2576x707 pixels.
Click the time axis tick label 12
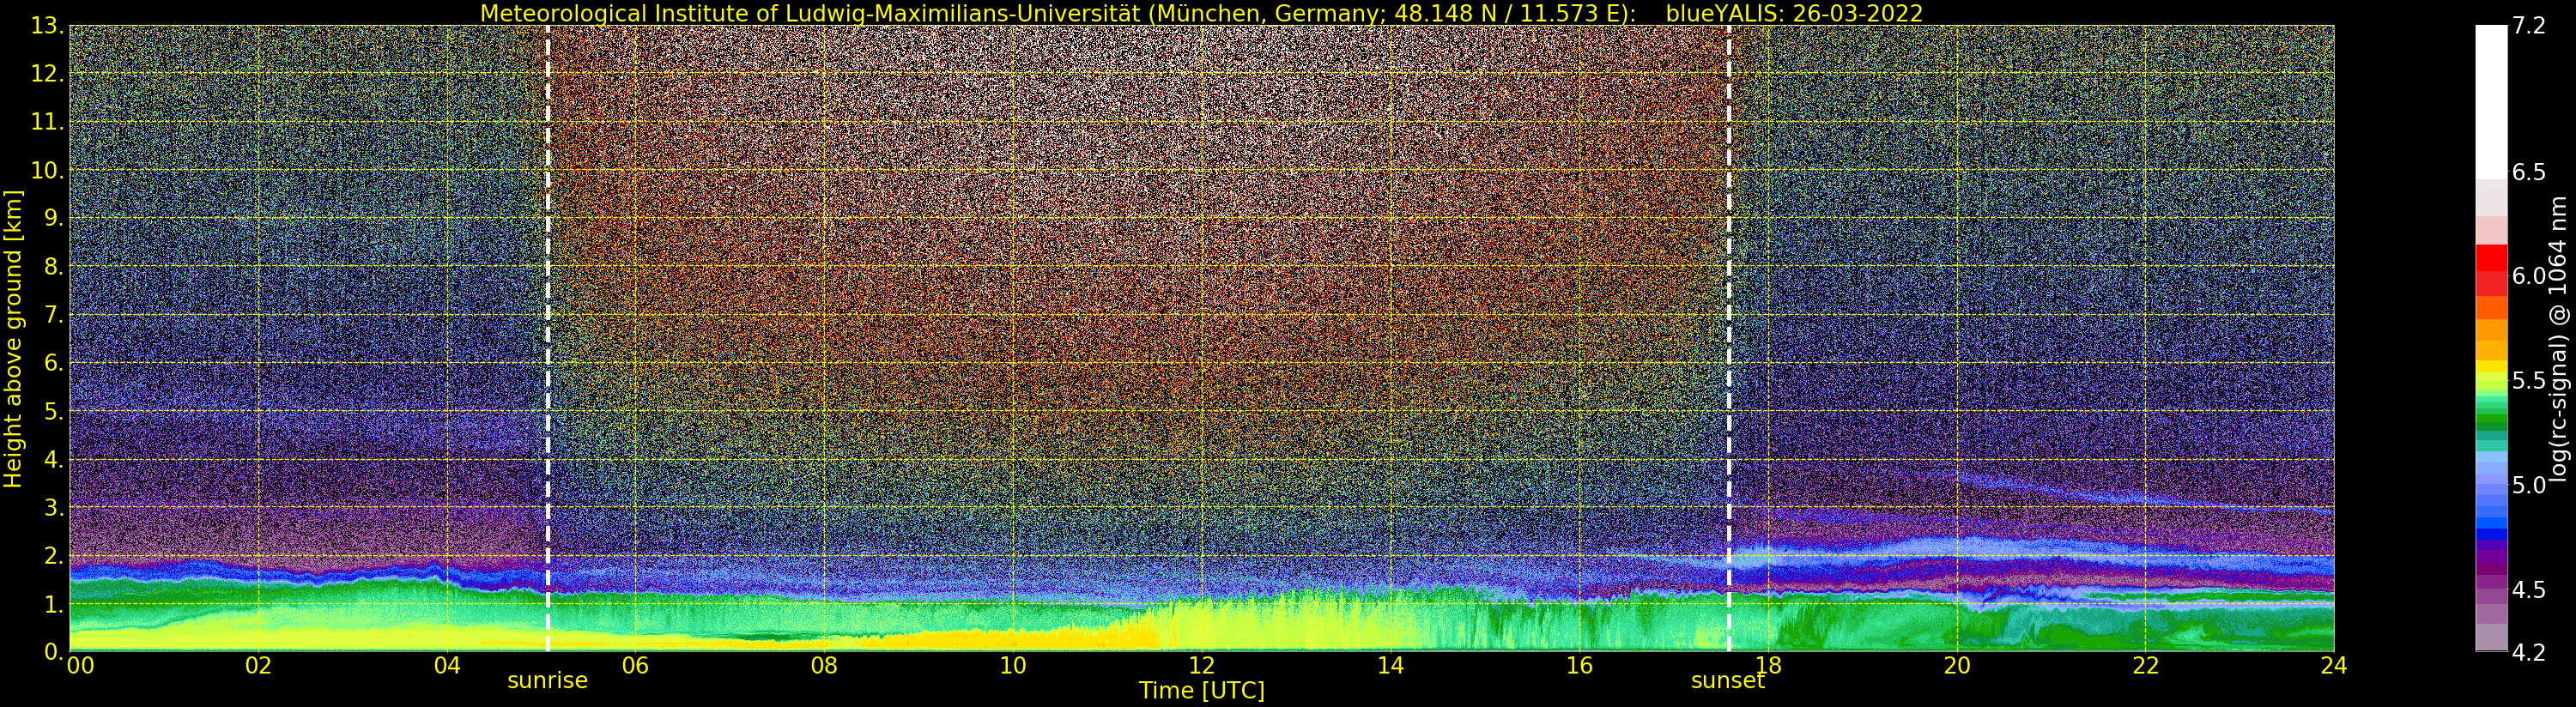tap(1202, 666)
